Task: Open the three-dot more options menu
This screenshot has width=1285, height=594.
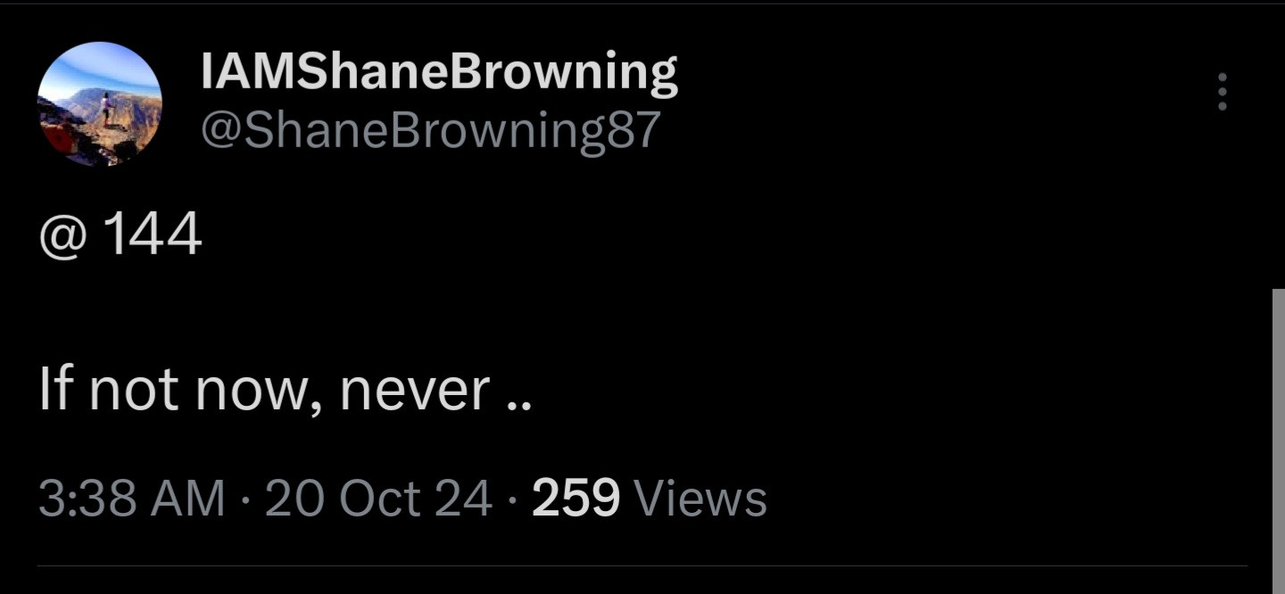Action: coord(1222,92)
